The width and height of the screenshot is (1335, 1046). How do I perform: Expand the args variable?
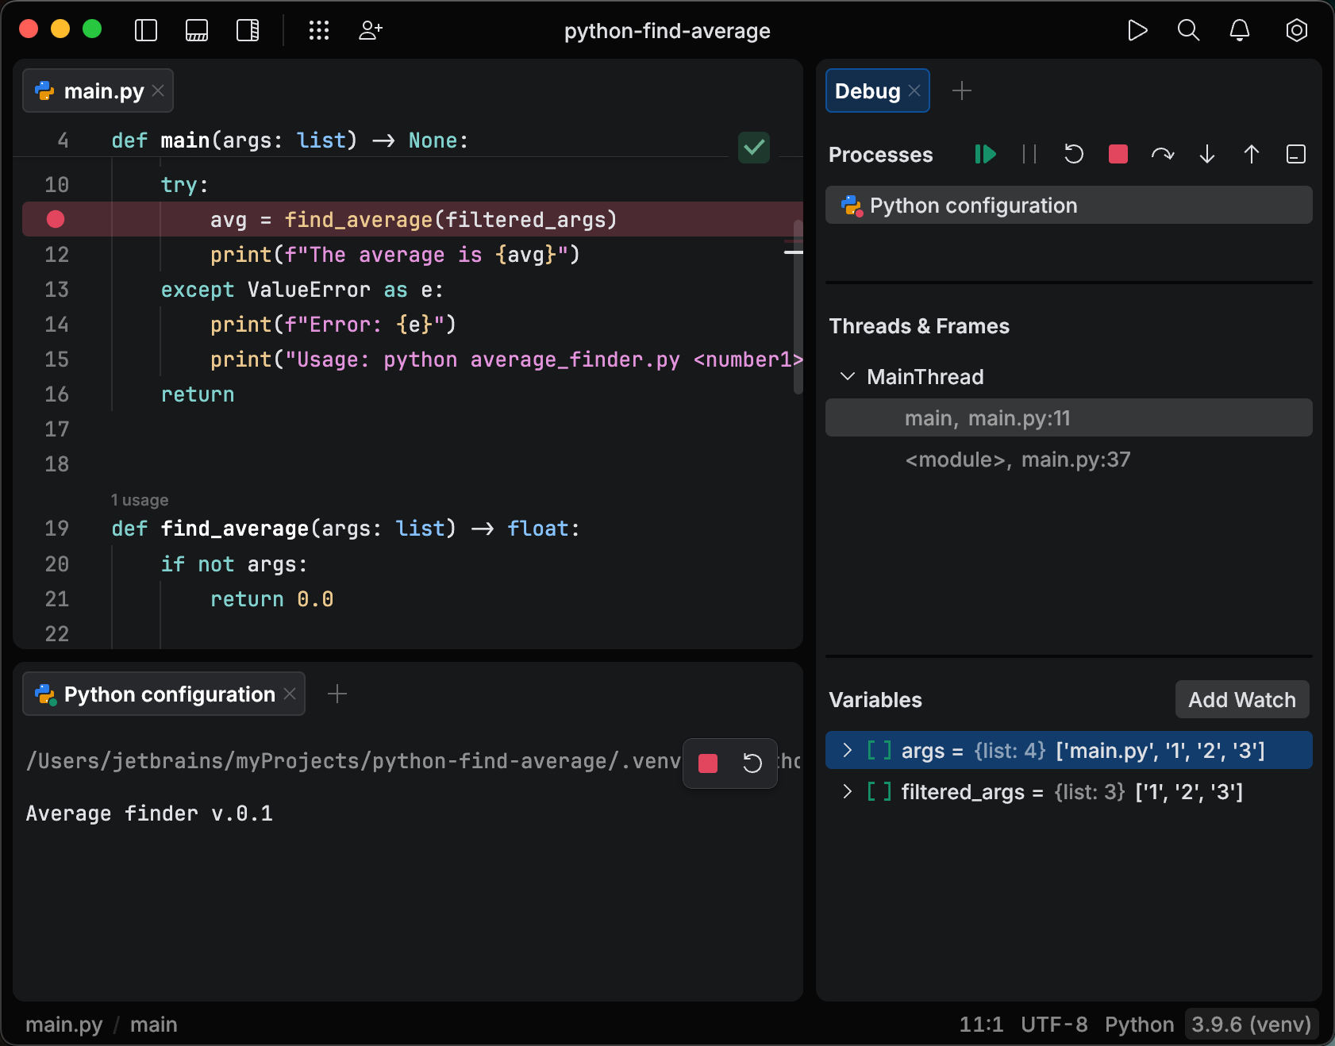point(847,750)
